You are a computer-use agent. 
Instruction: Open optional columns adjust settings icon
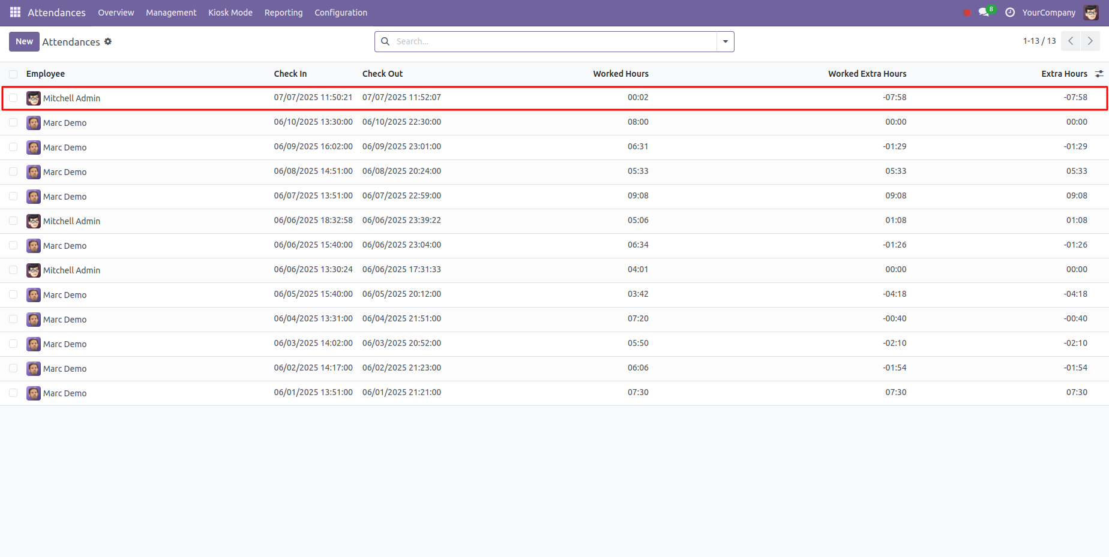pyautogui.click(x=1099, y=74)
